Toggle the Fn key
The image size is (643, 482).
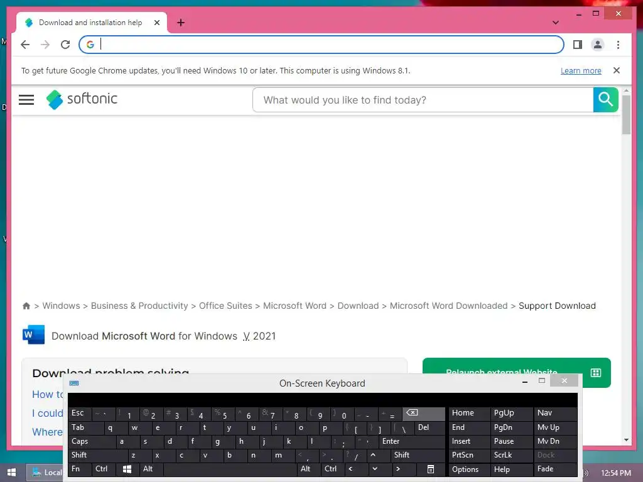(x=80, y=469)
